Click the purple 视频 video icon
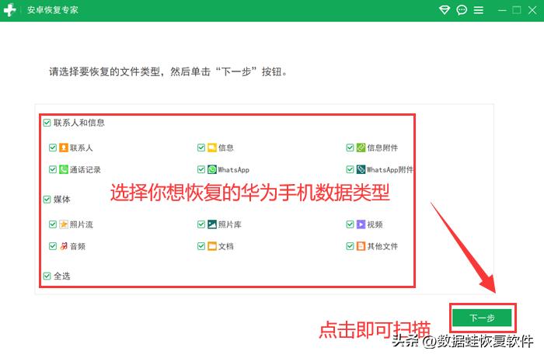 (361, 224)
